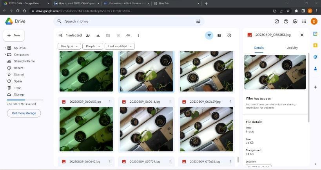Open options for 20230509_072635.jpg
Image resolution: width=321 pixels, height=170 pixels.
[x=230, y=162]
